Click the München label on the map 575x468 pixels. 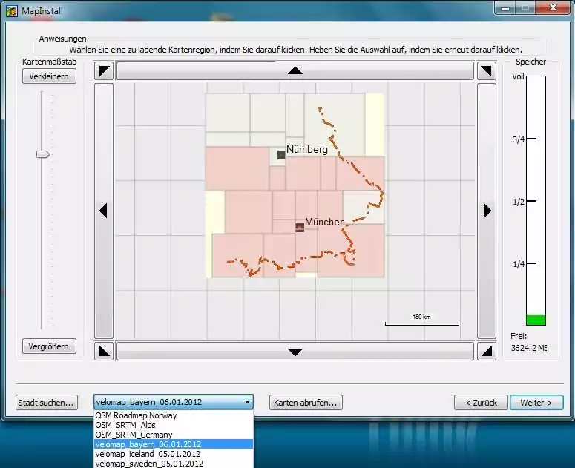point(325,222)
